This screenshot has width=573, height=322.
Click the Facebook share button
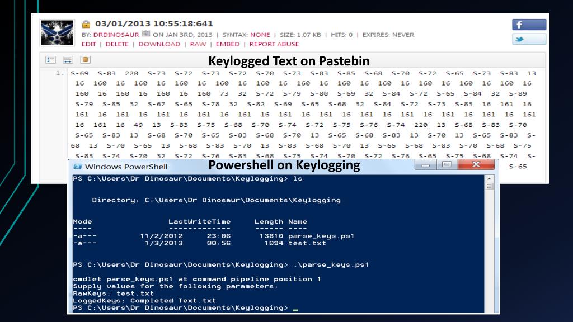click(529, 25)
